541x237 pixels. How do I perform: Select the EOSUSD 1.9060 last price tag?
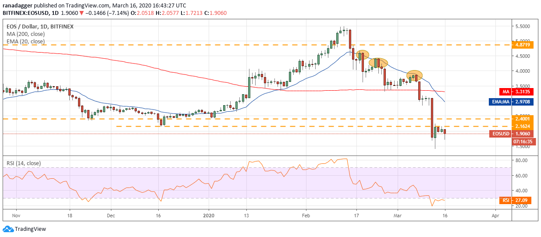512,134
